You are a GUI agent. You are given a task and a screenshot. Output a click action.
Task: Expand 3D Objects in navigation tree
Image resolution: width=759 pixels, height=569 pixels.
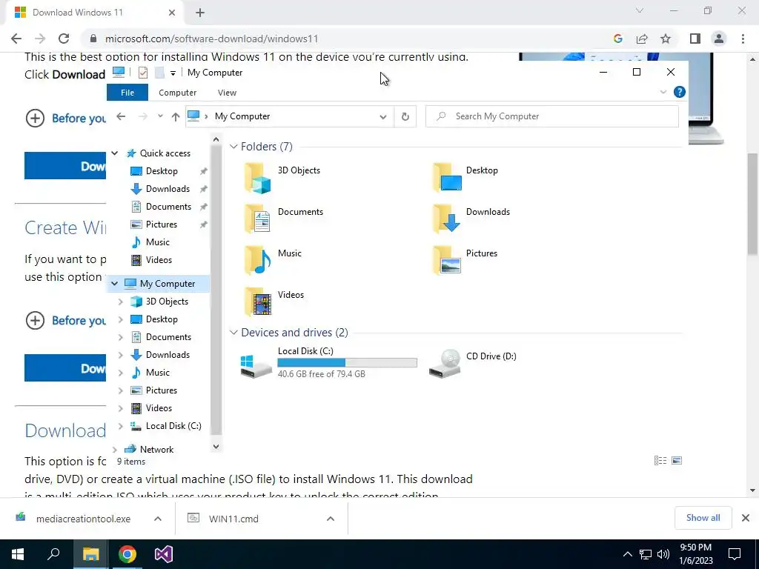pos(121,302)
